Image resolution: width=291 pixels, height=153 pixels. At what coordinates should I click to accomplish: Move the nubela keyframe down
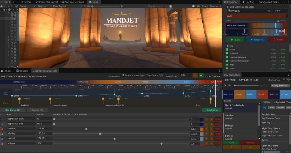coord(211,144)
